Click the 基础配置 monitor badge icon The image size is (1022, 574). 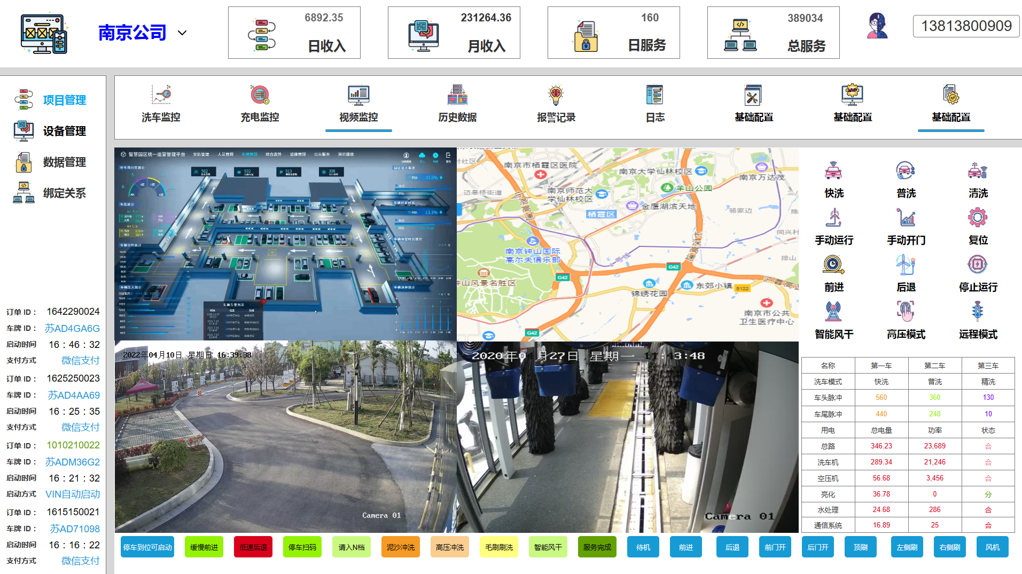pos(852,95)
